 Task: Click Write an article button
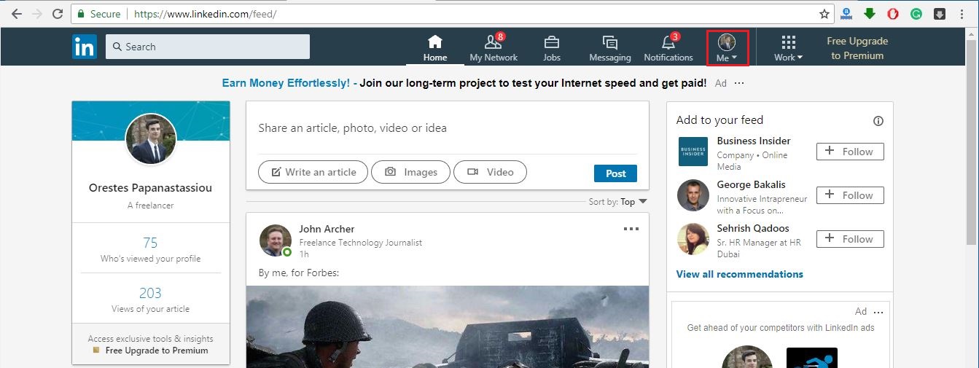[313, 172]
